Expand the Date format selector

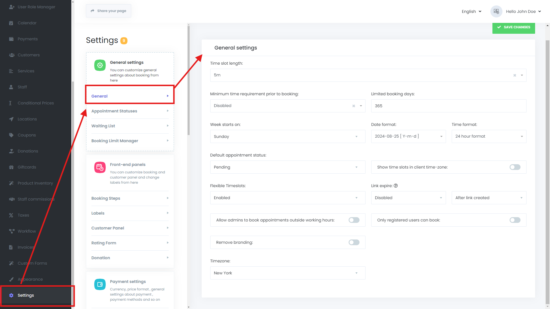pos(408,136)
